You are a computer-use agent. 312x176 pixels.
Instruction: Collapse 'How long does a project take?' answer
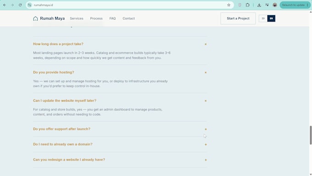pos(206,44)
